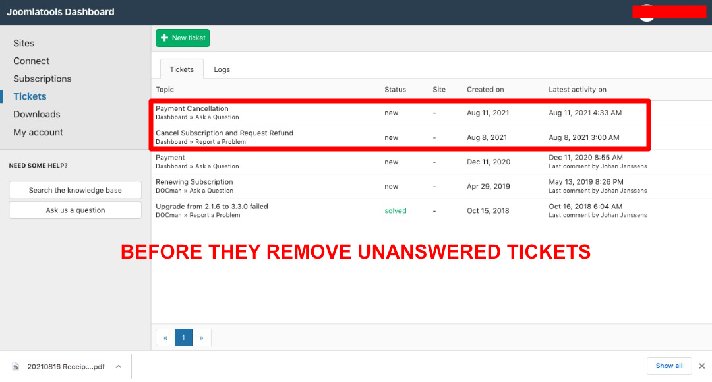Screen dimensions: 712x382
Task: Open Subscriptions from the sidebar
Action: [x=42, y=79]
